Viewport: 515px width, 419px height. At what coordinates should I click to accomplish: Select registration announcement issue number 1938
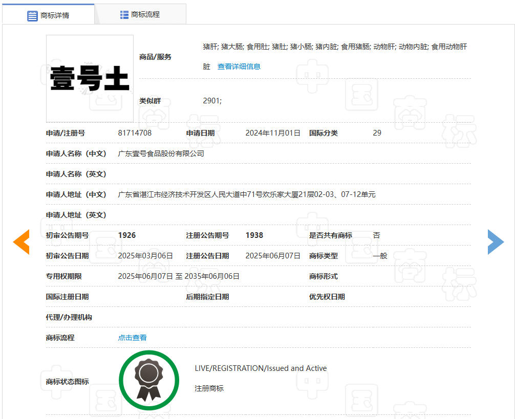pyautogui.click(x=254, y=235)
